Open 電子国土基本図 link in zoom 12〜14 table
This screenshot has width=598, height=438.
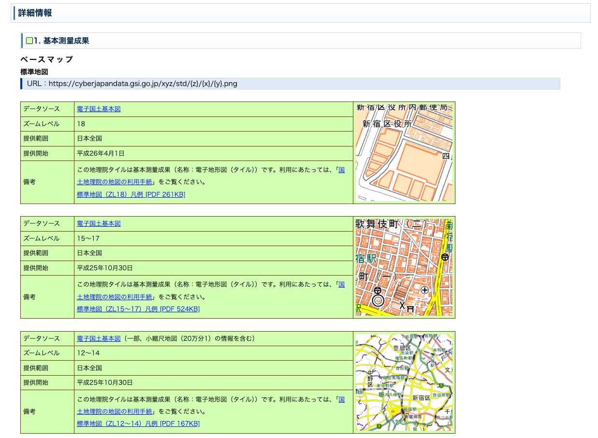click(x=99, y=338)
